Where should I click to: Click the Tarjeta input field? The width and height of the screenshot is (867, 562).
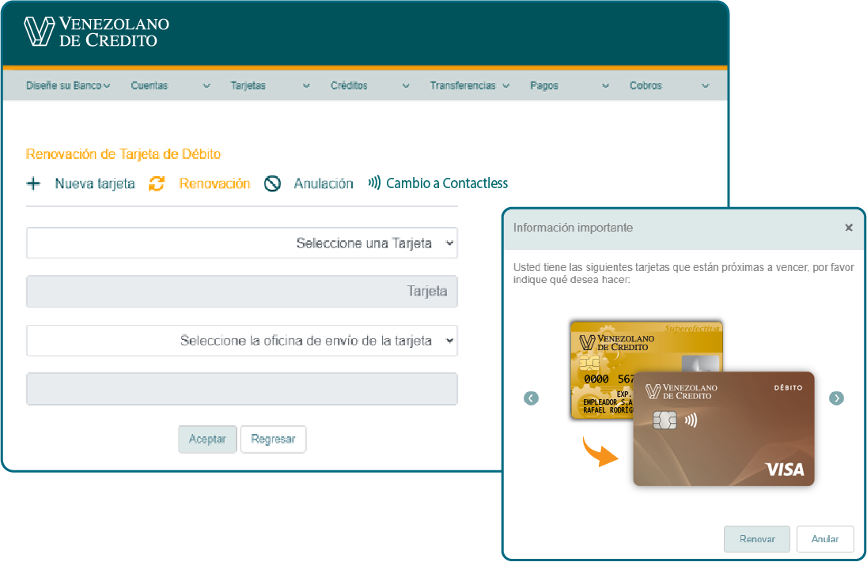click(241, 291)
